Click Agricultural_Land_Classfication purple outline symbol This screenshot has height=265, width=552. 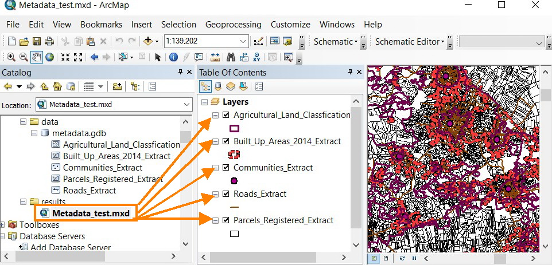tap(234, 128)
